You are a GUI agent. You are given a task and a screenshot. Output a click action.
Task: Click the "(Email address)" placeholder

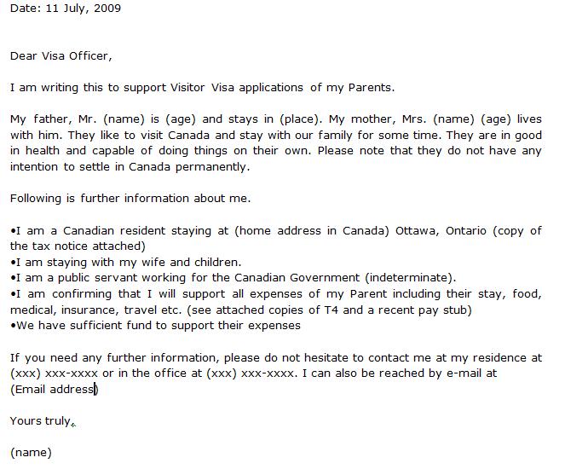[55, 390]
